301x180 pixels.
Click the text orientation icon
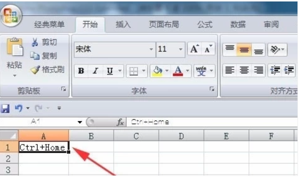pyautogui.click(x=275, y=49)
